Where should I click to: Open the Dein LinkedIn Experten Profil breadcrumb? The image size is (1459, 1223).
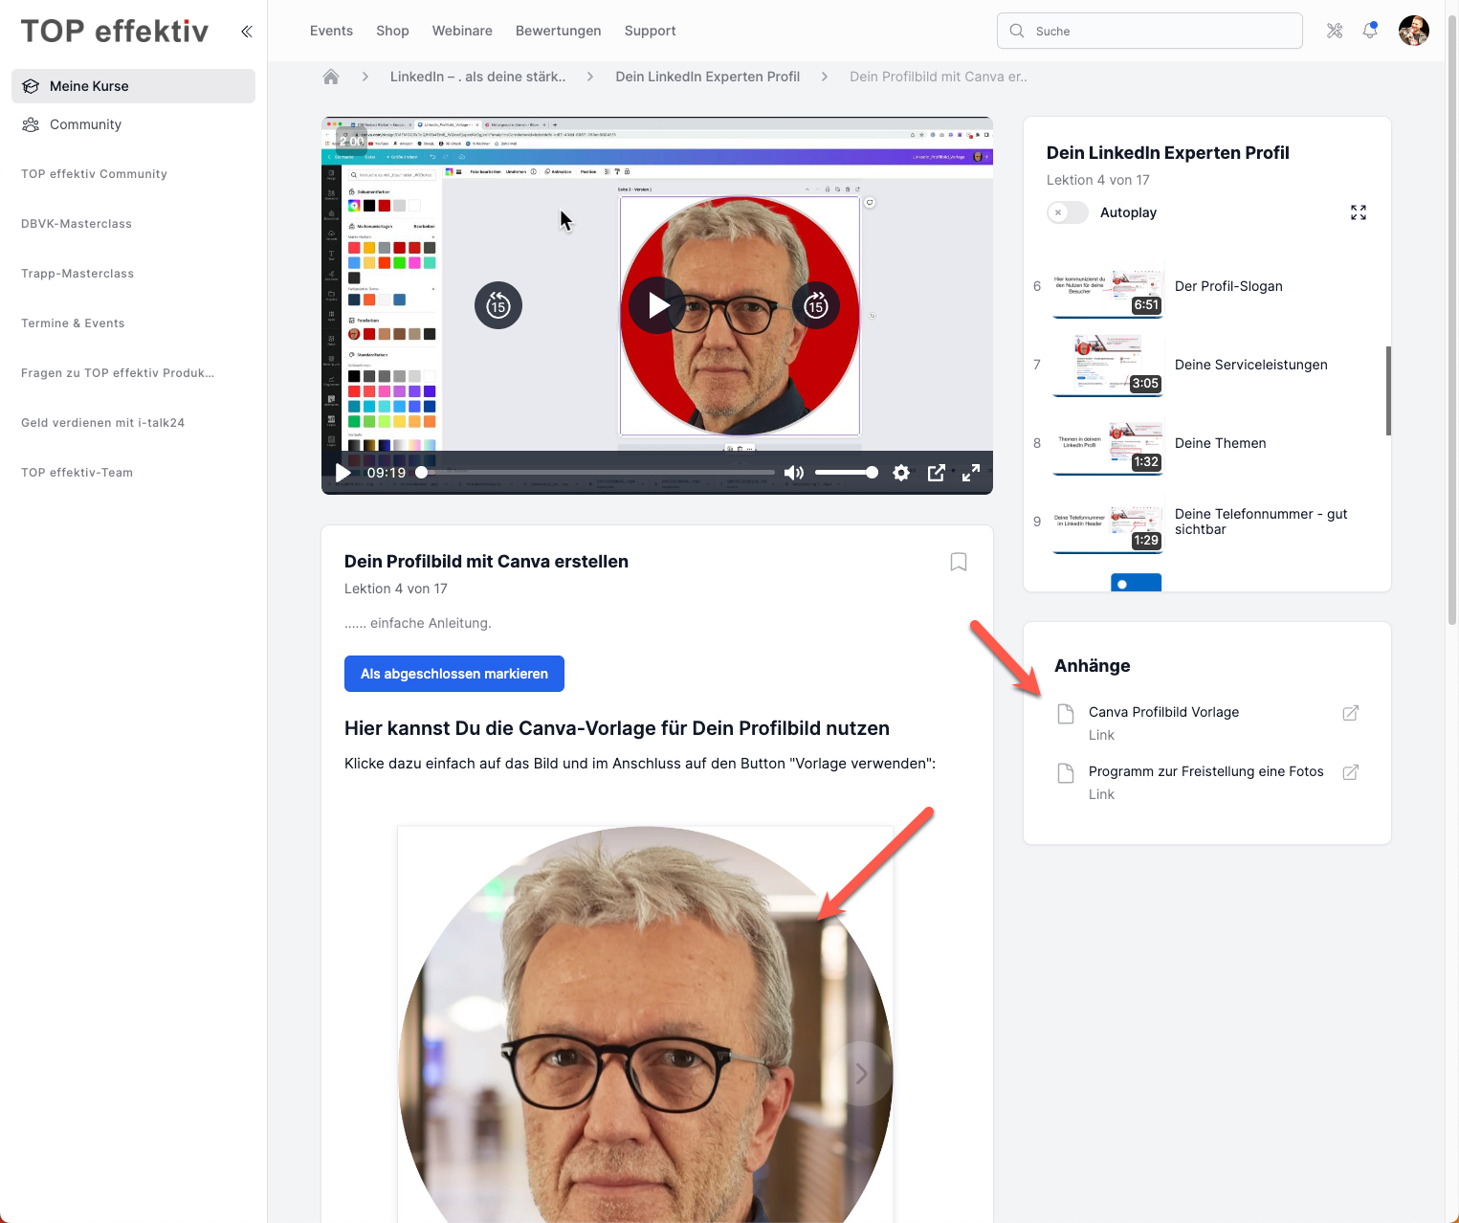[708, 77]
